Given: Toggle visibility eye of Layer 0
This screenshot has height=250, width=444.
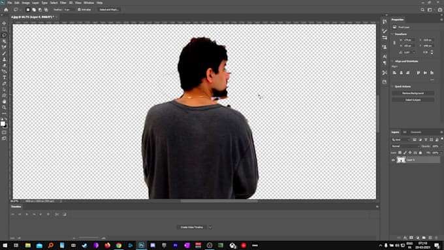Looking at the screenshot, I should coord(393,160).
